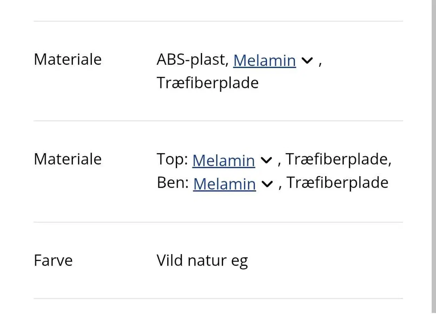Select the Farve label

(x=53, y=260)
